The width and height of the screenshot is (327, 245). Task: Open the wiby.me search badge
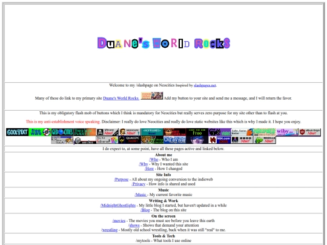(x=288, y=132)
